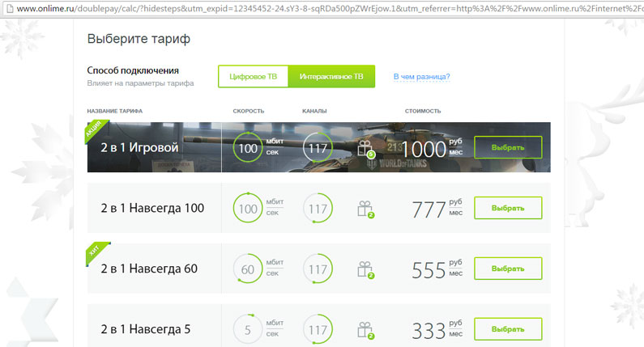Click 117 channels circle in Игровой row
Image resolution: width=644 pixels, height=347 pixels.
click(318, 148)
